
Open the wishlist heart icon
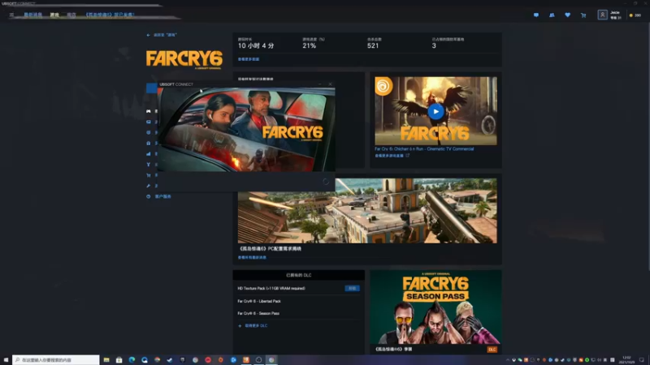[567, 15]
